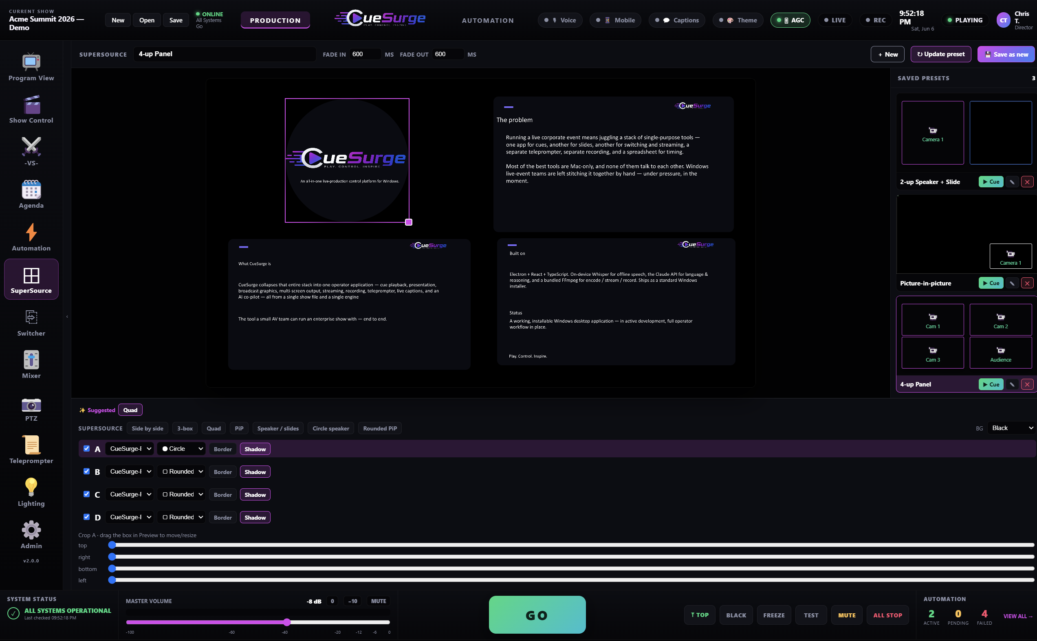Open the Agenda calendar module
Viewport: 1037px width, 641px height.
31,195
